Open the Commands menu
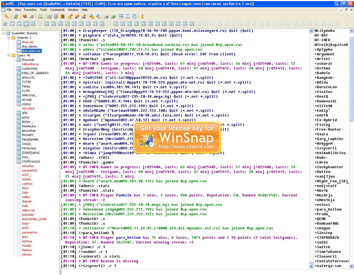354x275 pixels. click(x=57, y=10)
